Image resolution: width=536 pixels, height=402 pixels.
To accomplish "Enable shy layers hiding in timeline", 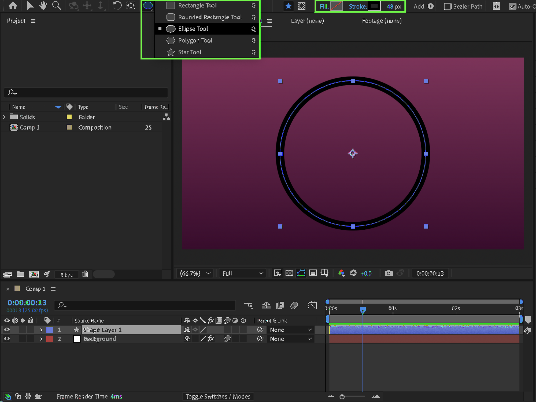I will coord(266,305).
